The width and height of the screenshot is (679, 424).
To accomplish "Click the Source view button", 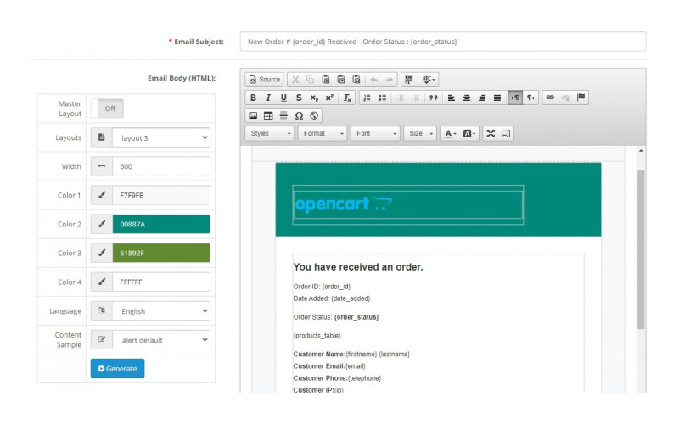I will pyautogui.click(x=264, y=80).
